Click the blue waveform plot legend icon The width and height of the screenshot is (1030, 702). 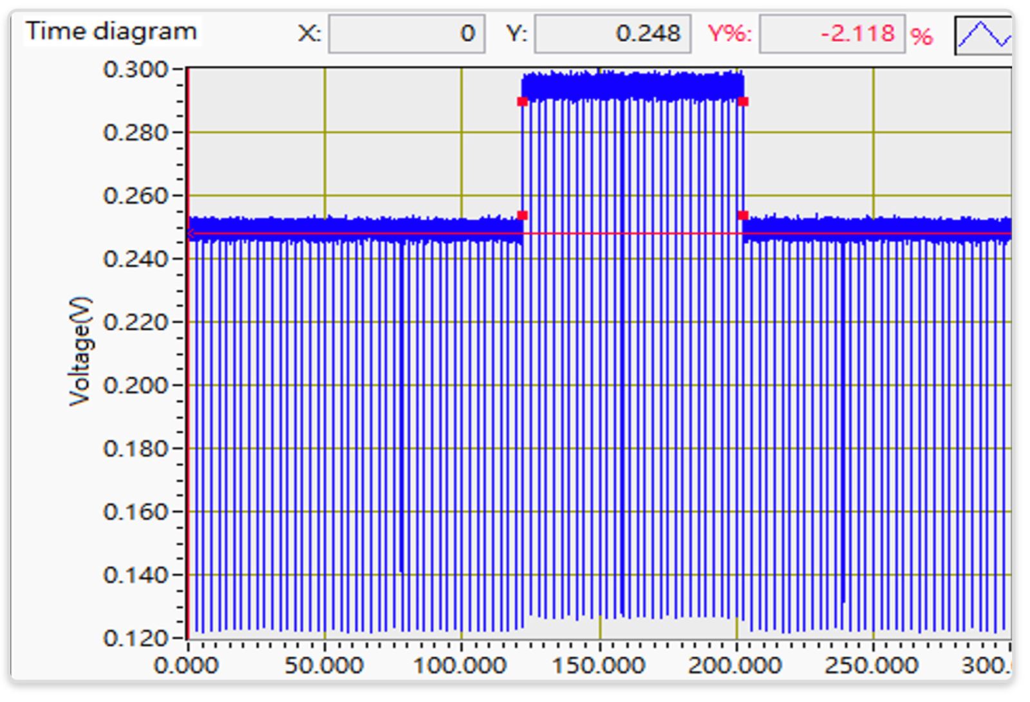(x=983, y=35)
